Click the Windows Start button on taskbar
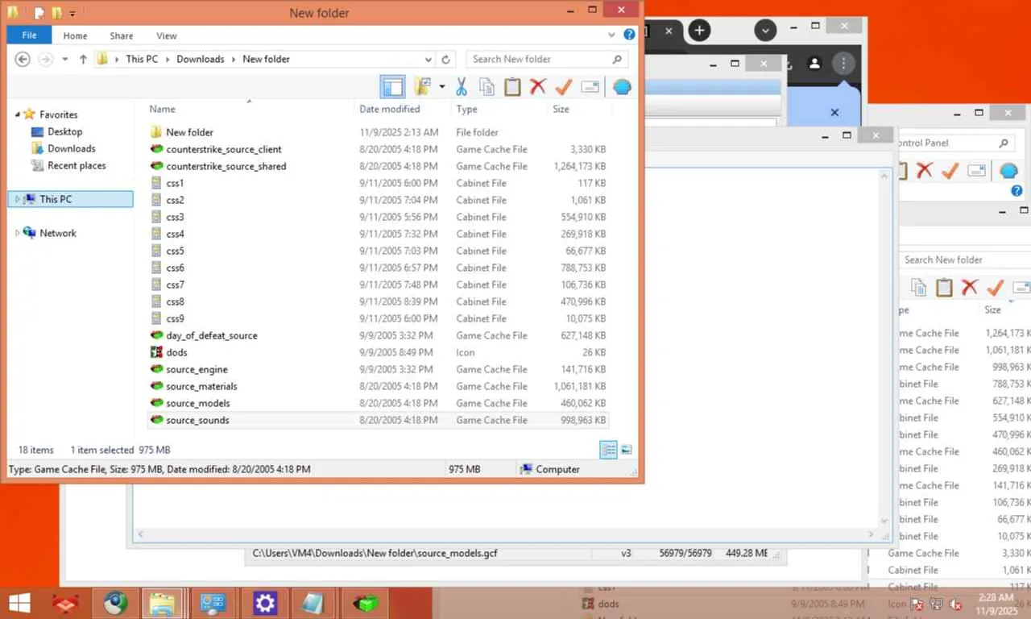Viewport: 1031px width, 619px height. (x=19, y=602)
